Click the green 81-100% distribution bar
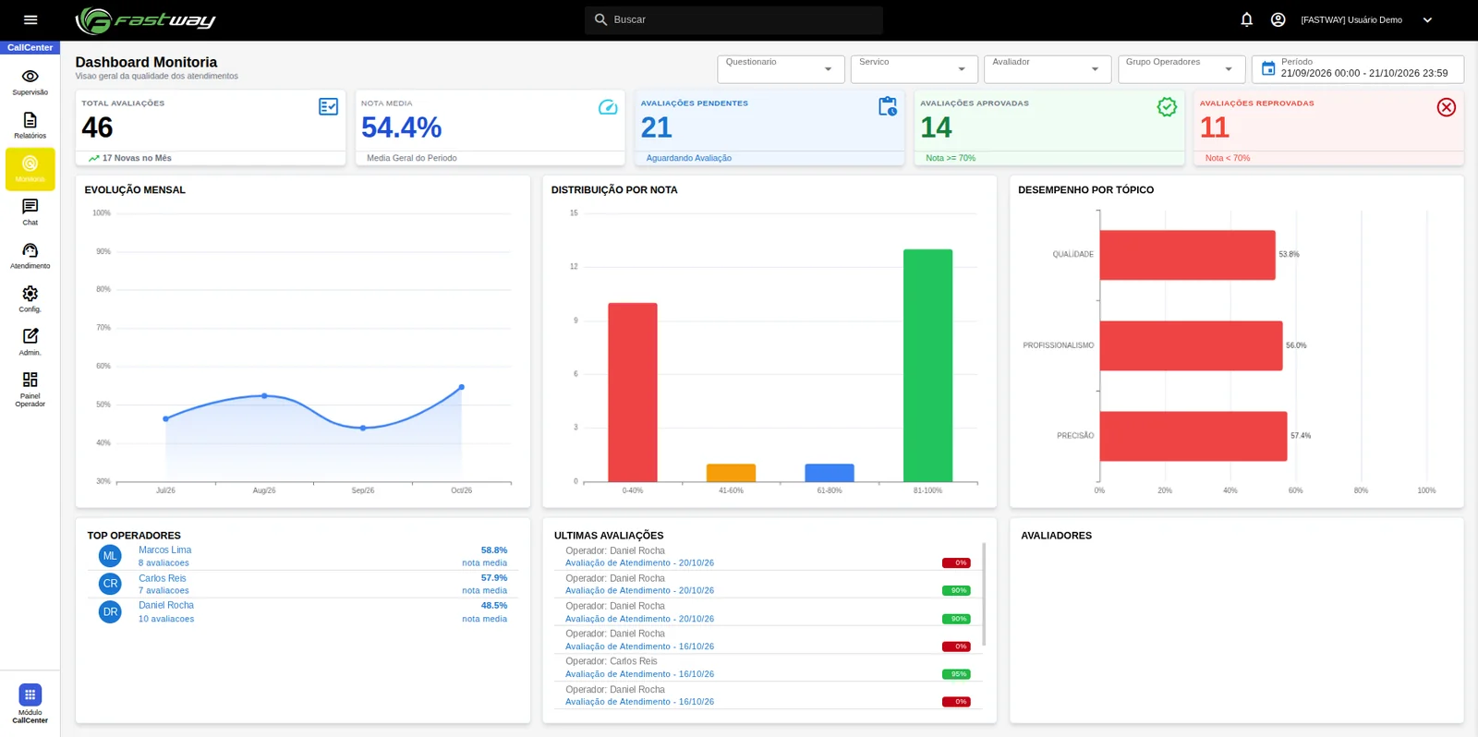 (x=927, y=366)
